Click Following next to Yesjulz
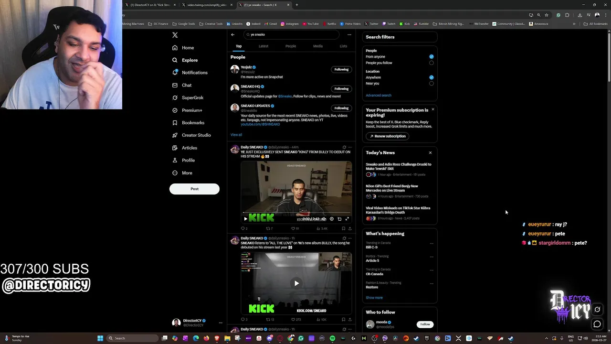611x344 pixels. click(341, 69)
